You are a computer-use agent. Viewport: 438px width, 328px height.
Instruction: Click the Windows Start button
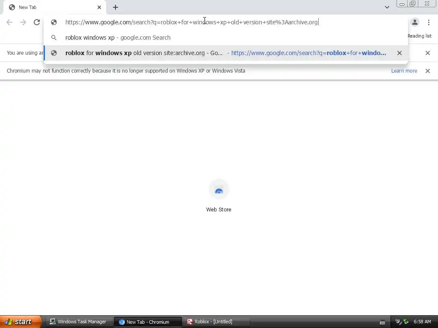[21, 322]
